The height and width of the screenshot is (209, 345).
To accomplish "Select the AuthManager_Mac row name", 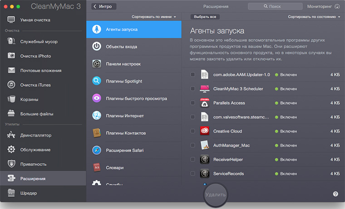I will click(232, 145).
